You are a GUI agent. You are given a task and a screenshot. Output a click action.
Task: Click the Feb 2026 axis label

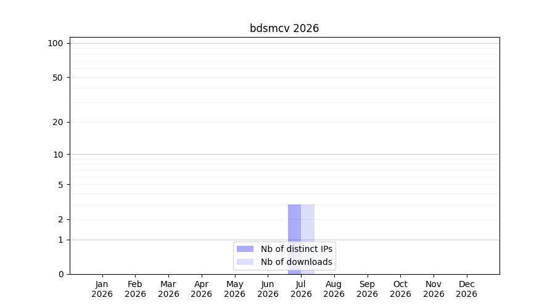click(135, 289)
